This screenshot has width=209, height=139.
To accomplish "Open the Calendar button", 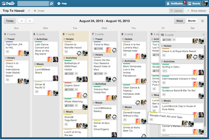I will click(x=177, y=11).
